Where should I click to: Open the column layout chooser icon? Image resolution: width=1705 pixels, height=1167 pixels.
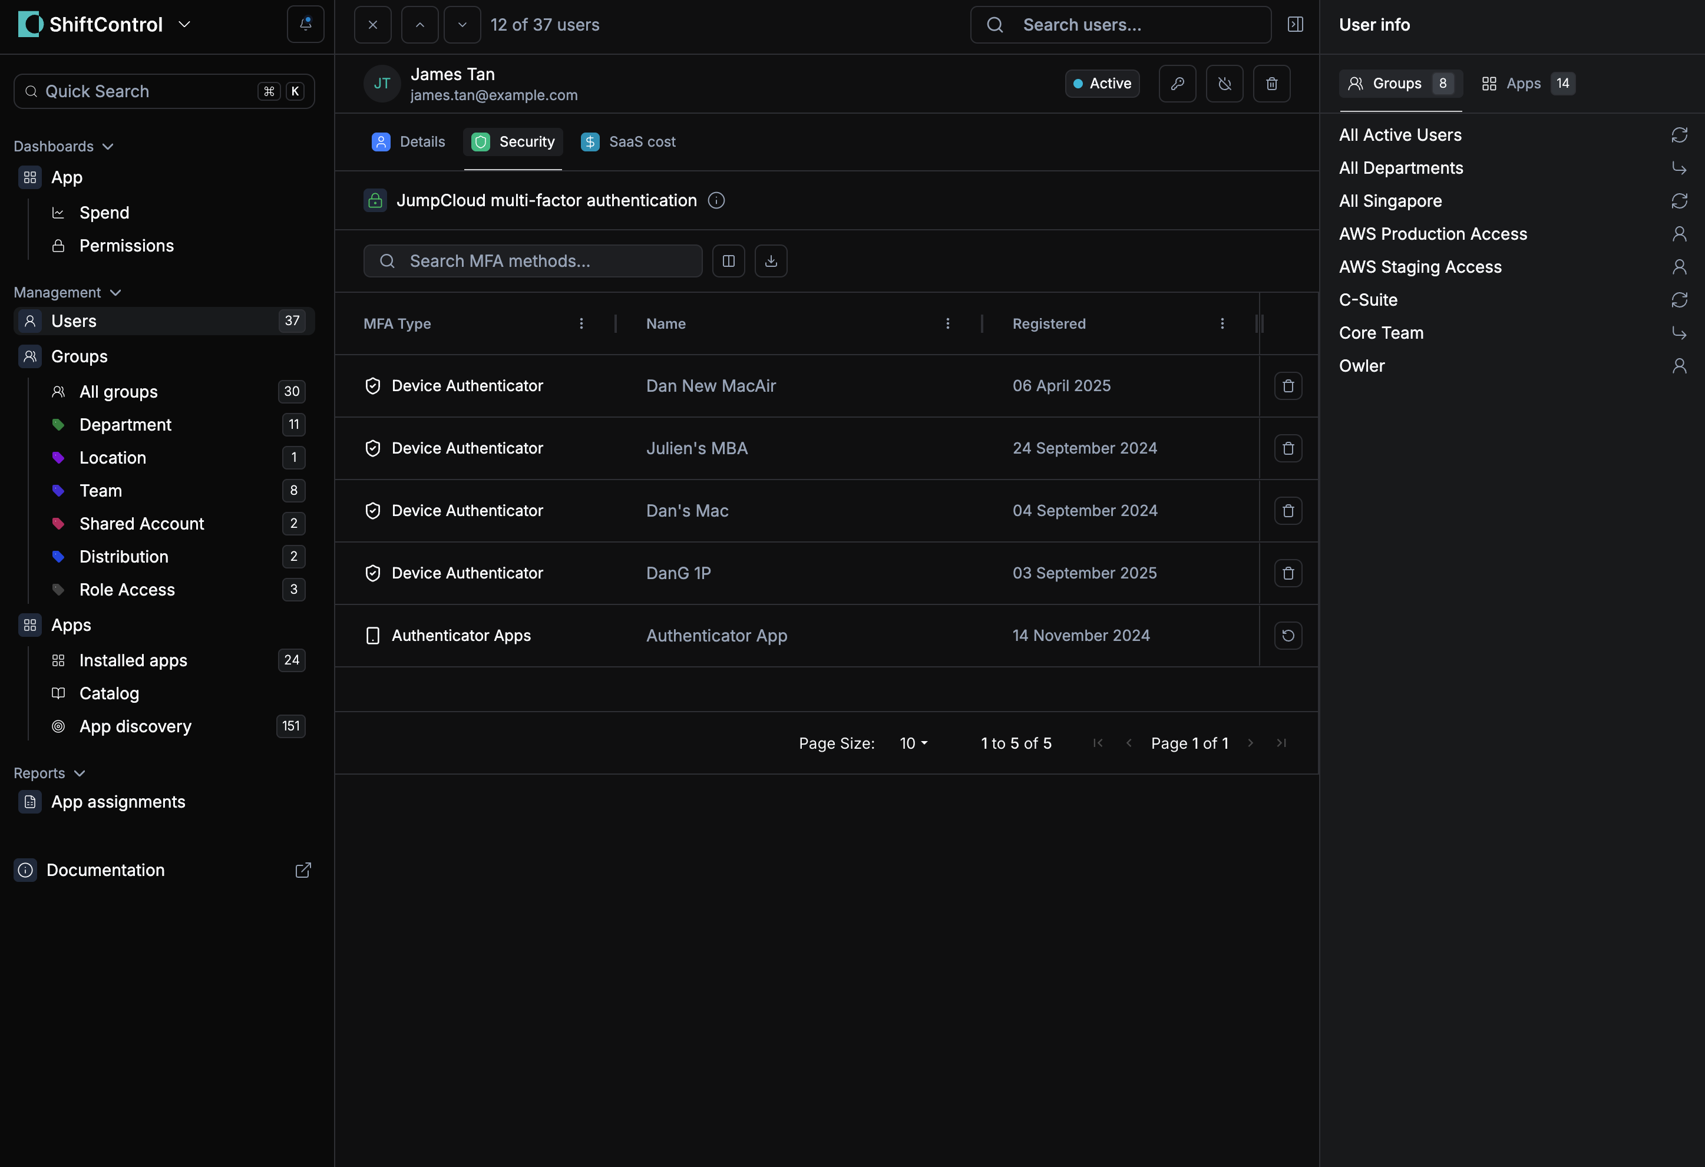pos(728,261)
